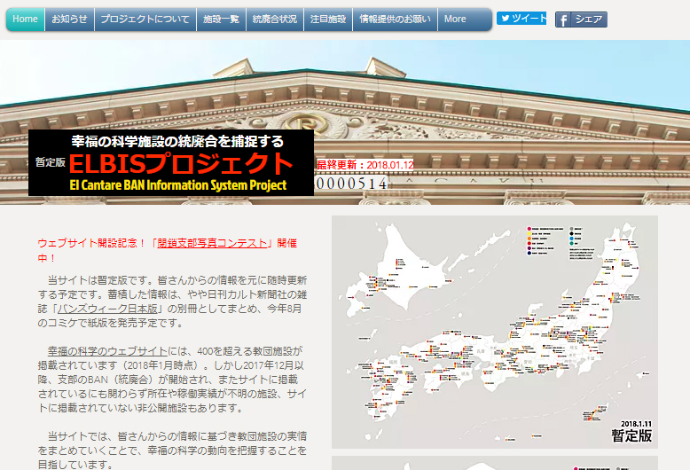Open the 注目施設 menu item
The width and height of the screenshot is (690, 470).
pyautogui.click(x=328, y=20)
